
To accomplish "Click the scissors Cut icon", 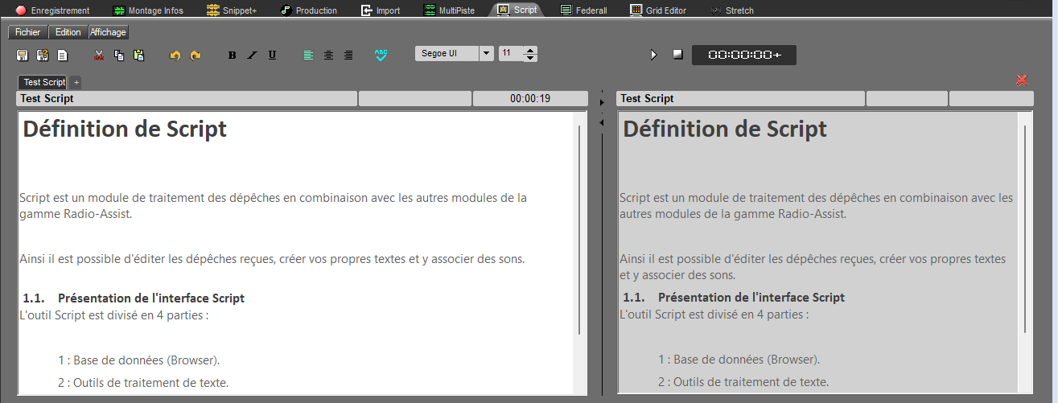I will [99, 56].
